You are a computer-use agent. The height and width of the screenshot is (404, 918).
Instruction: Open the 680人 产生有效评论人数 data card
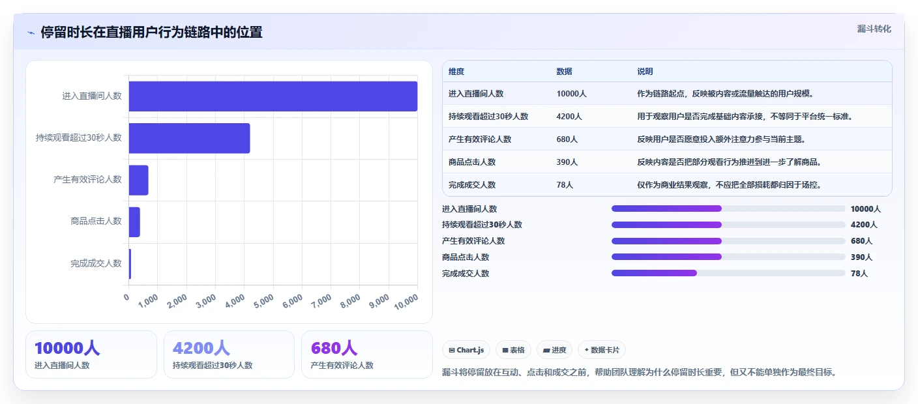[x=367, y=354]
